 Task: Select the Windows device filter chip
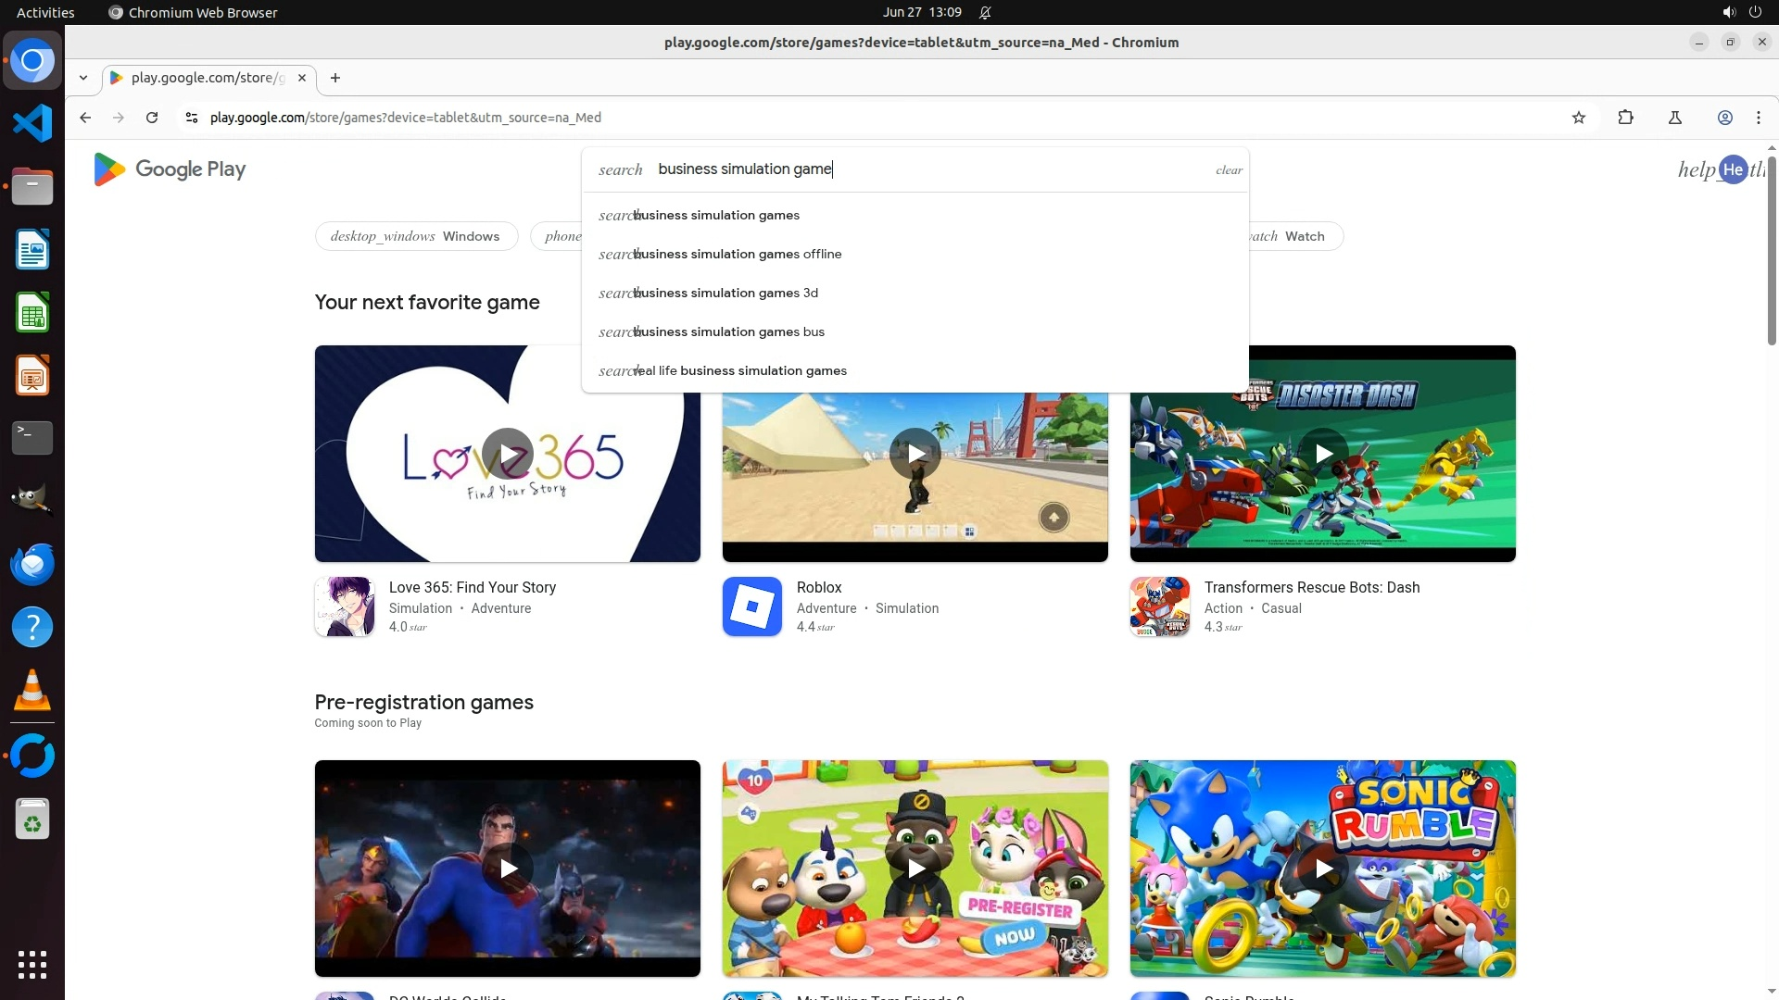[x=414, y=236]
